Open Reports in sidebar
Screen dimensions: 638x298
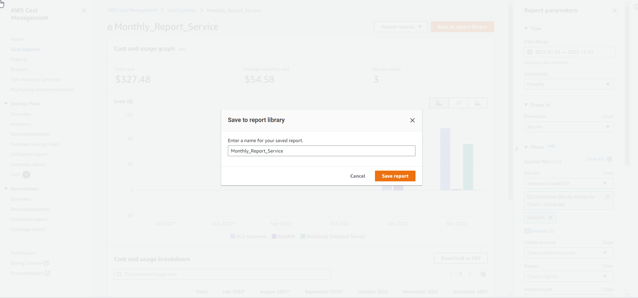pos(19,59)
